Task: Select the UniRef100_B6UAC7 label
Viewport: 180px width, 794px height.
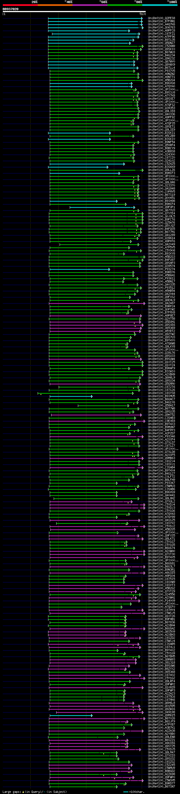Action: pyautogui.click(x=161, y=399)
